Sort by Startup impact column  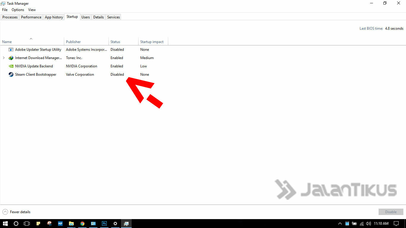[153, 41]
